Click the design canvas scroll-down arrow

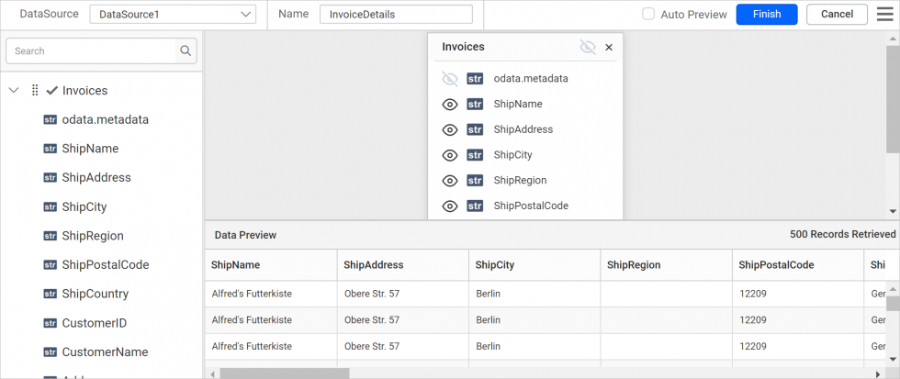coord(893,212)
